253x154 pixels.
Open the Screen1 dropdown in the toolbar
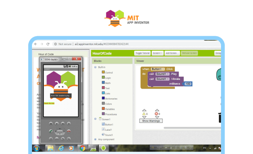157,53
